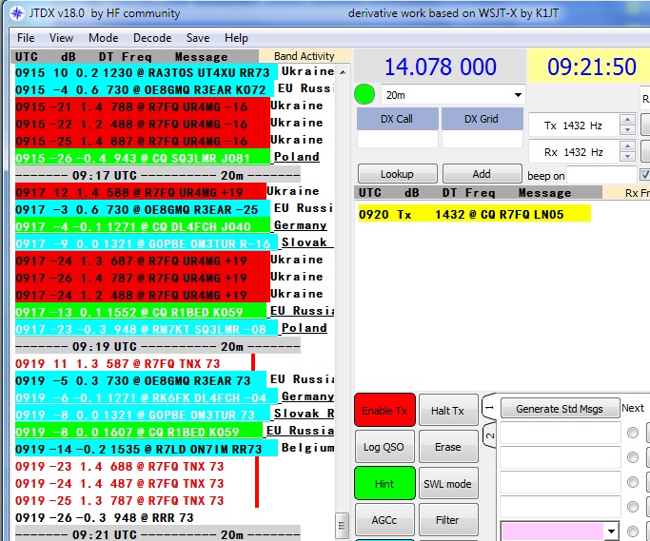650x541 pixels.
Task: Toggle the red Enable Tx button
Action: tap(384, 410)
